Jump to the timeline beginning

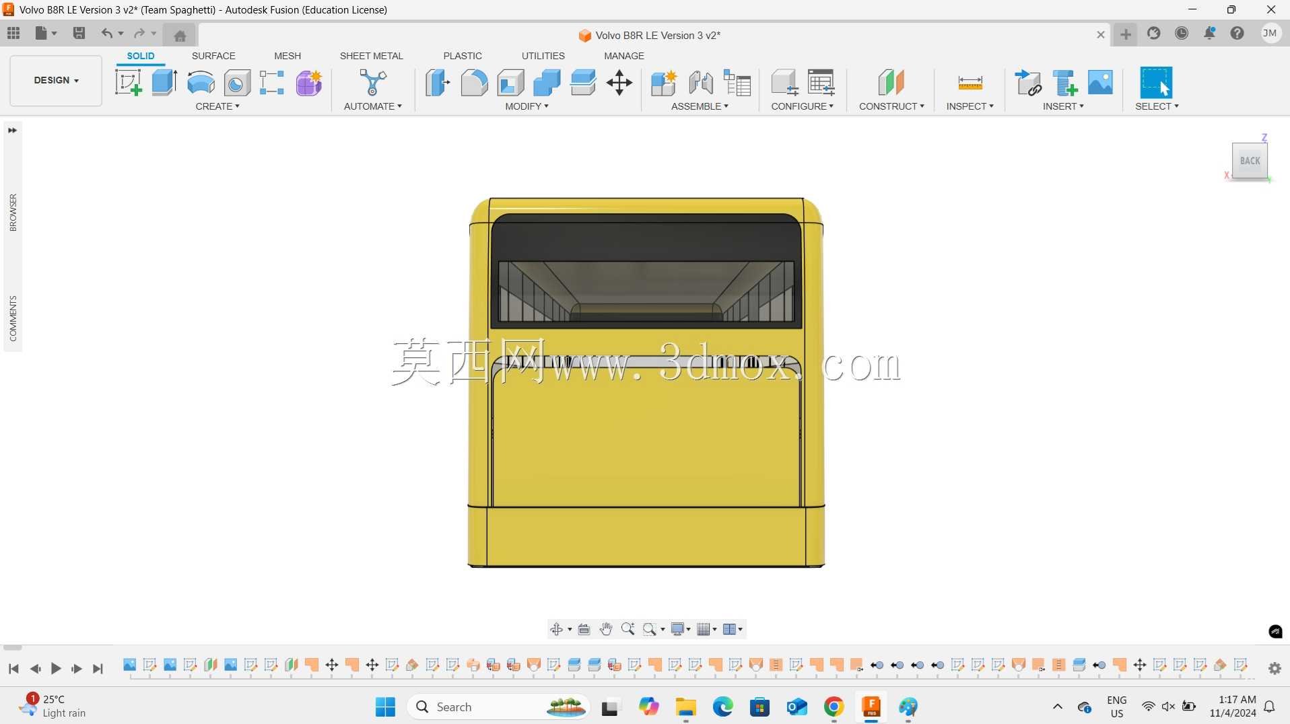[13, 669]
